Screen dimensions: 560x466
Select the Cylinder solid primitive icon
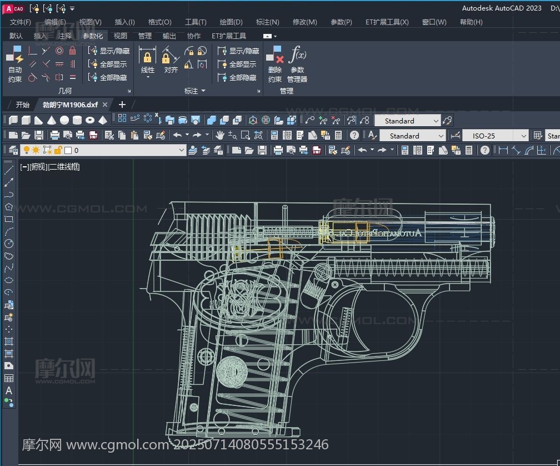point(77,120)
